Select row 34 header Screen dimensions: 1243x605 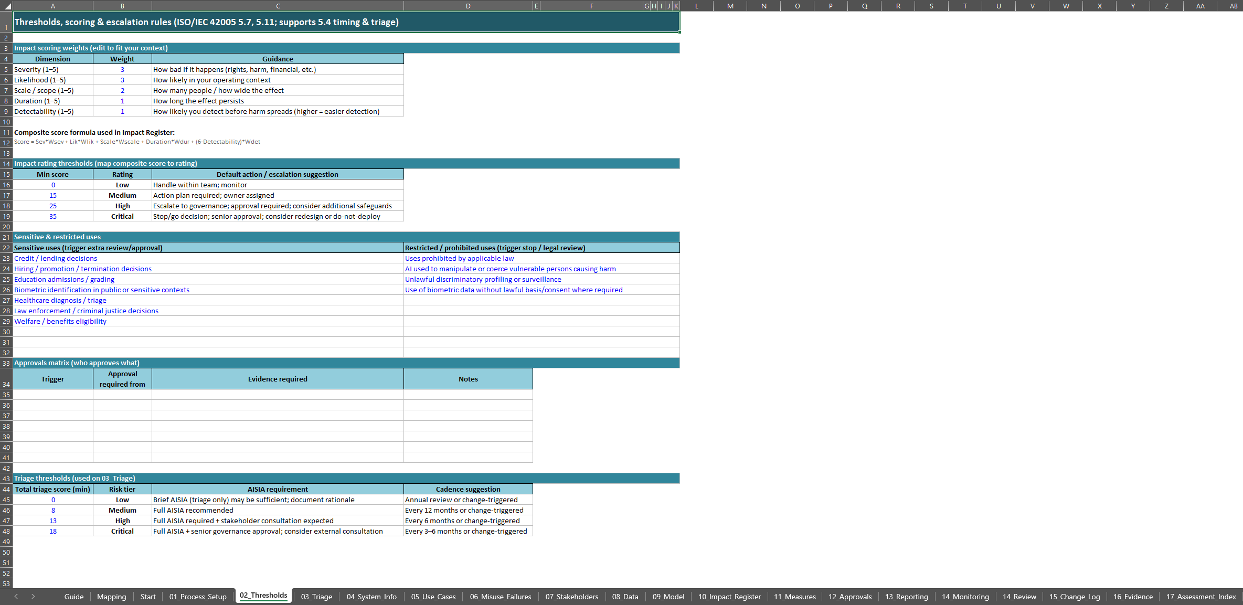tap(6, 379)
